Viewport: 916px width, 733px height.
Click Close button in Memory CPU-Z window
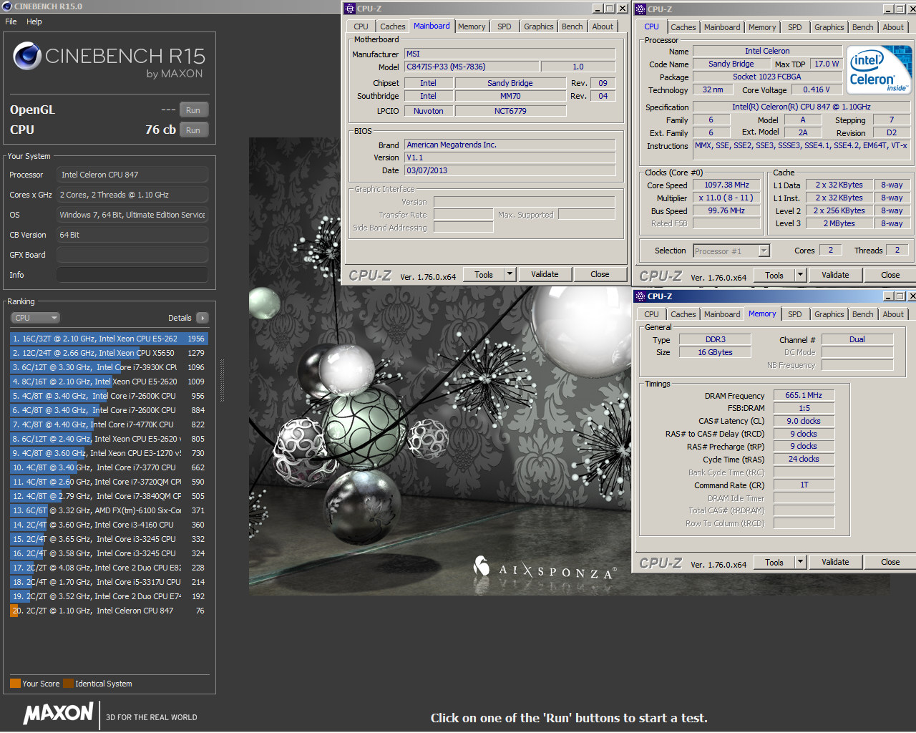890,562
